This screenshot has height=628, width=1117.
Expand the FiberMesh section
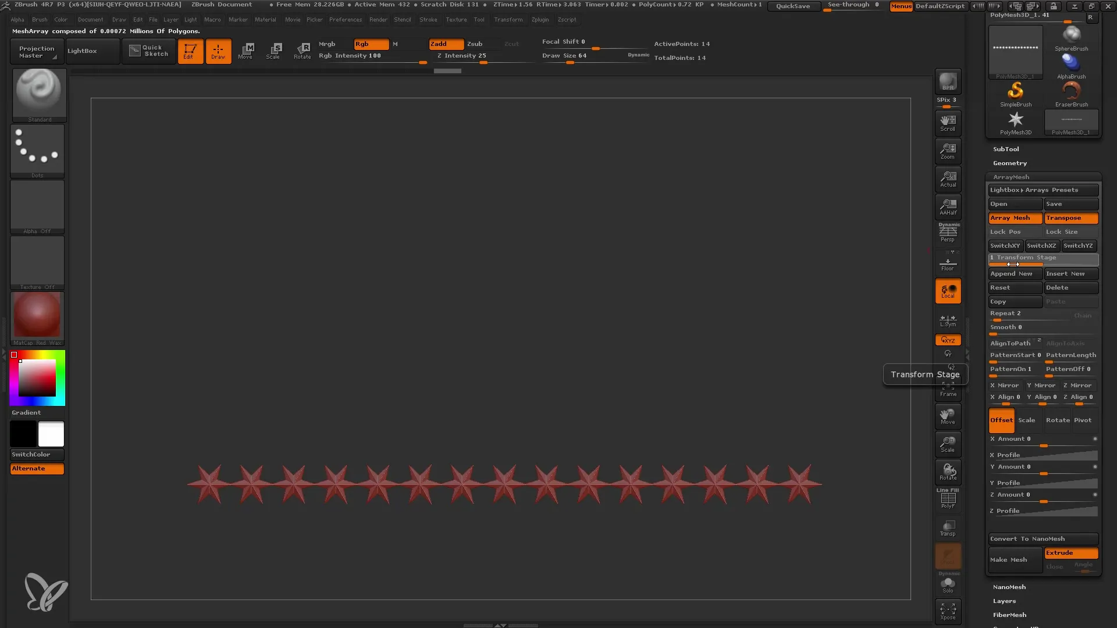point(1009,614)
